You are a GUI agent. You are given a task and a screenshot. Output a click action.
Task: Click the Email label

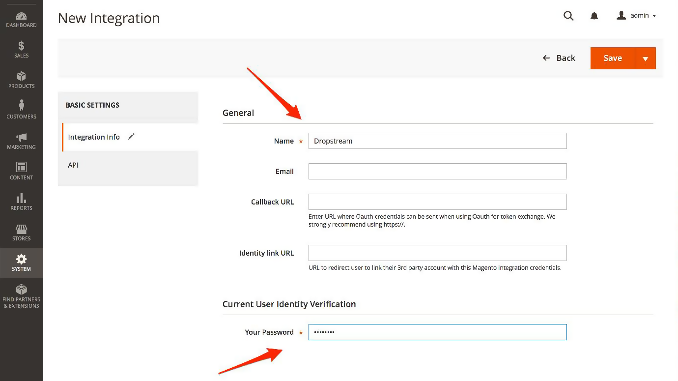[x=284, y=172]
